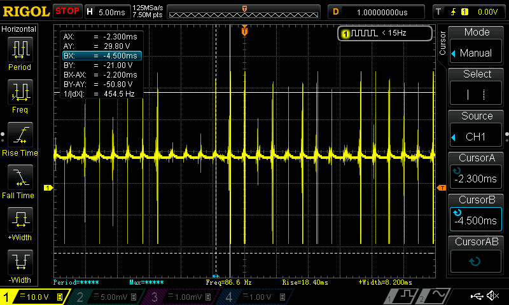This screenshot has height=305, width=509.
Task: Click the highlighted BX = -4.500ms row
Action: [x=102, y=56]
